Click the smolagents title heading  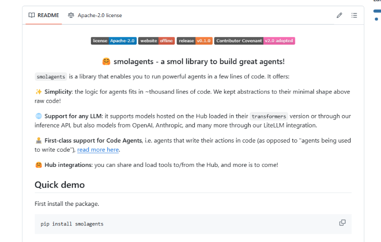[x=193, y=62]
